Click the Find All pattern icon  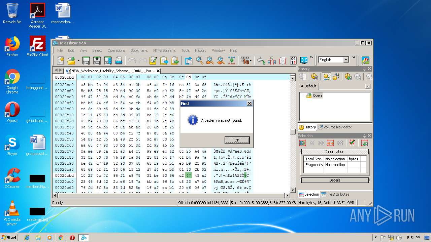coord(232,61)
